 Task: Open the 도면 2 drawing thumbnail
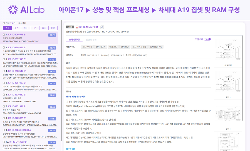228,114
